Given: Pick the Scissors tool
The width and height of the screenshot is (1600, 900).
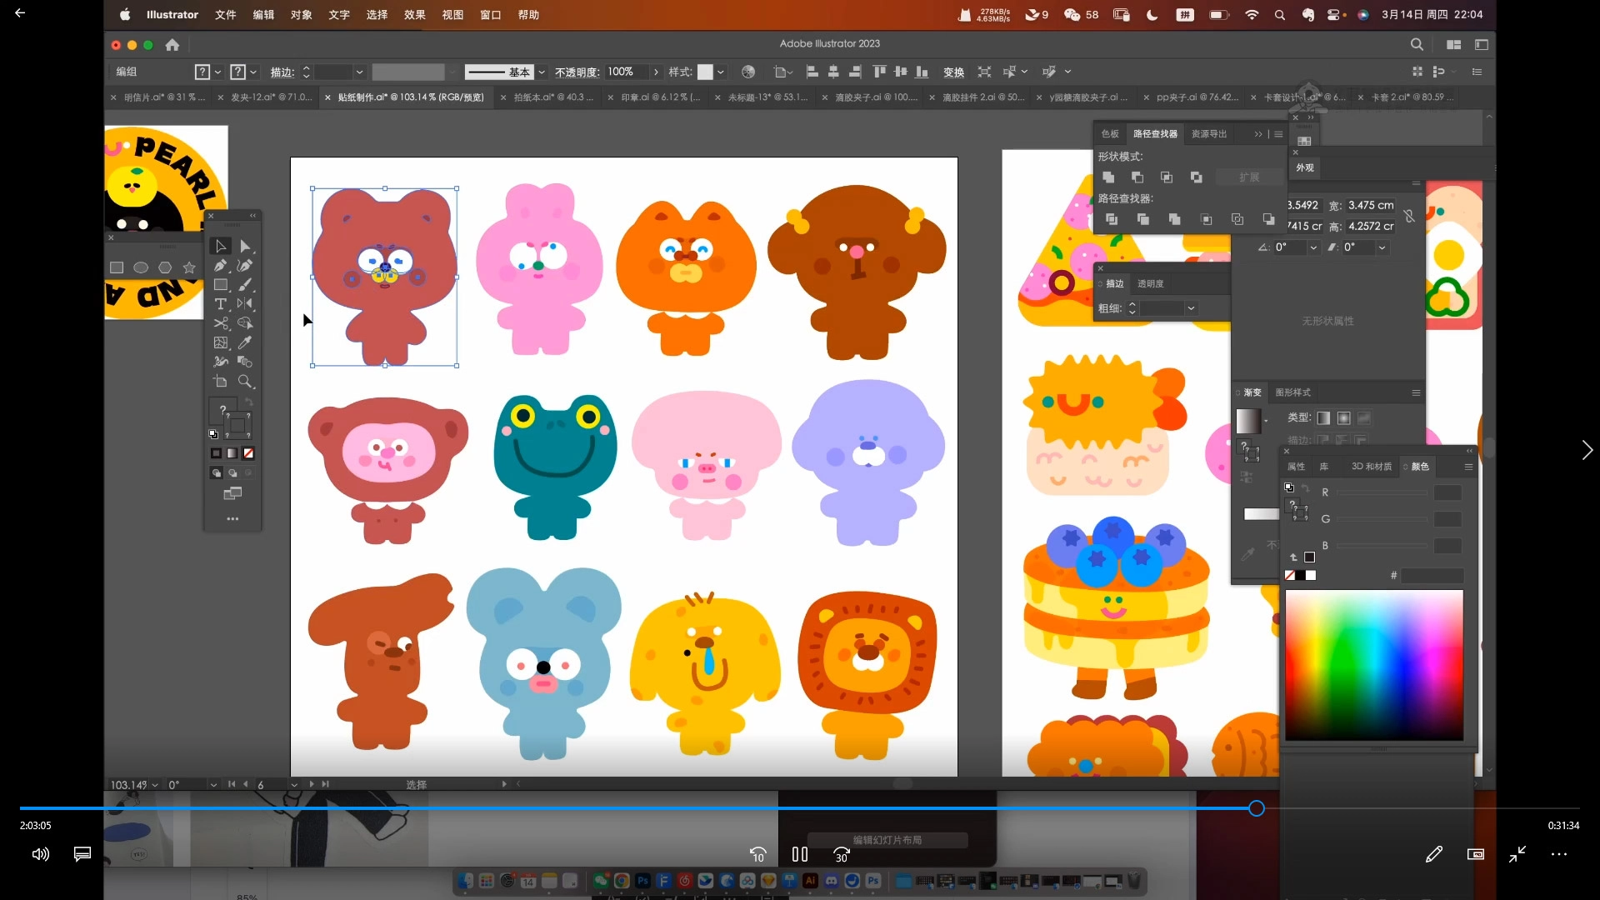Looking at the screenshot, I should 221,323.
